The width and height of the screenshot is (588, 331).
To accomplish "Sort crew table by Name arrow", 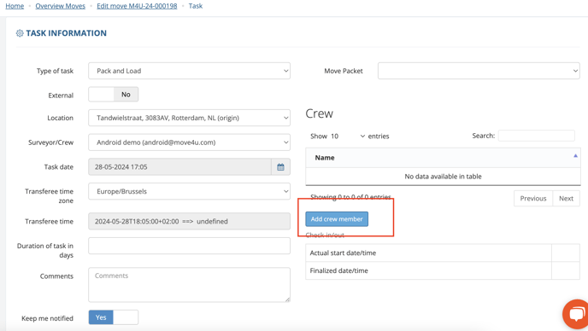I will coord(575,156).
